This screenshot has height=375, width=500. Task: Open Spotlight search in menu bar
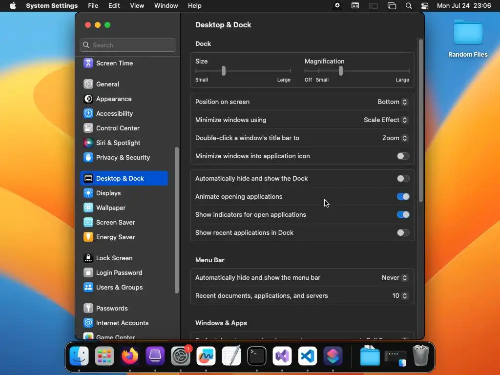[x=409, y=6]
